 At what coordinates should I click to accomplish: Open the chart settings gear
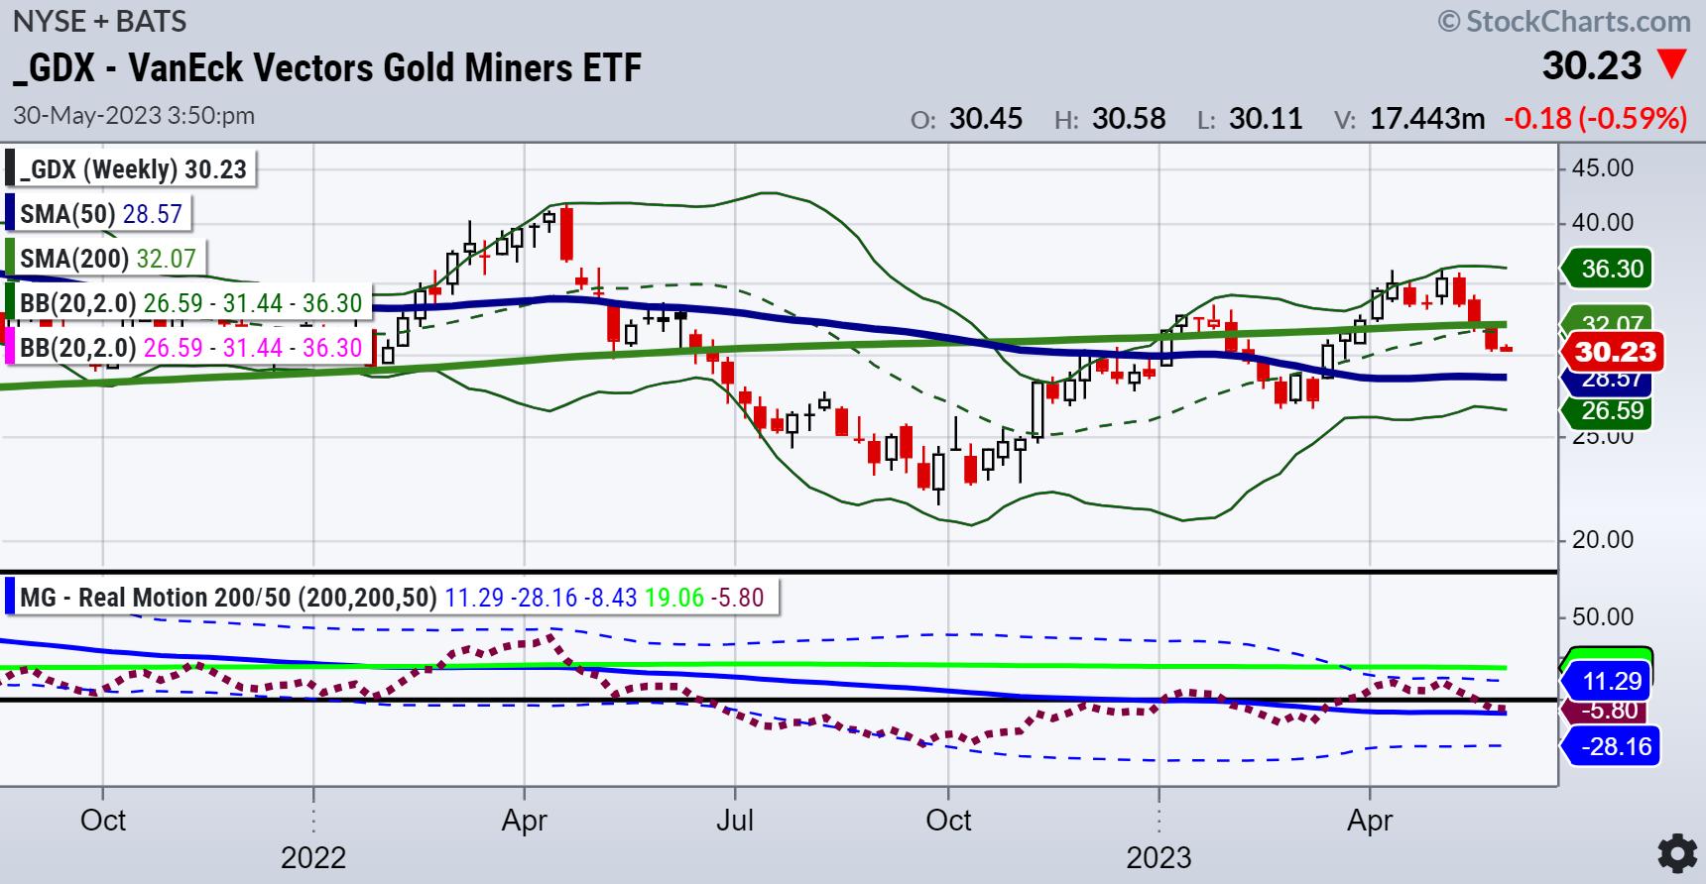pyautogui.click(x=1677, y=853)
